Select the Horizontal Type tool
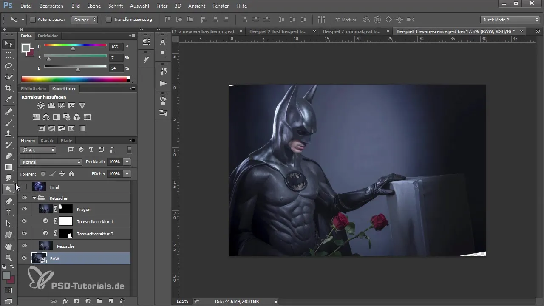Viewport: 544px width, 306px height. [x=8, y=212]
